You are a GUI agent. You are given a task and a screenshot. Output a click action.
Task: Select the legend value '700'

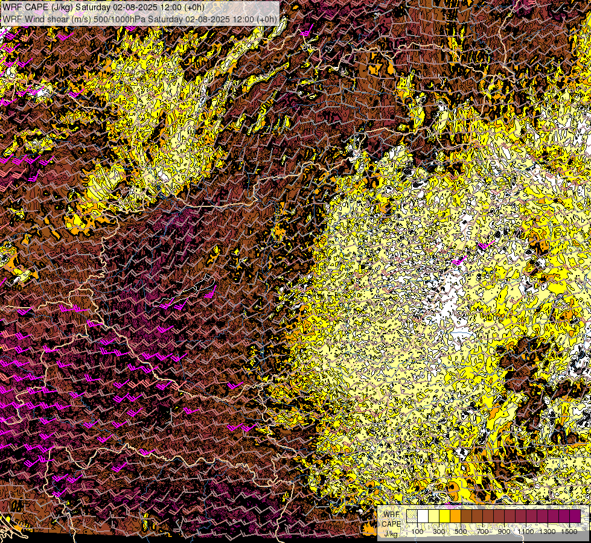coord(482,532)
